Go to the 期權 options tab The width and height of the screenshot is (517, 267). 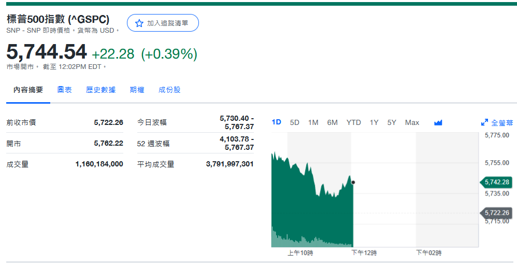click(x=137, y=90)
